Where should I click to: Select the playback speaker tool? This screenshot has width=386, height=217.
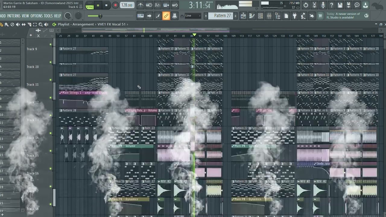tap(46, 24)
